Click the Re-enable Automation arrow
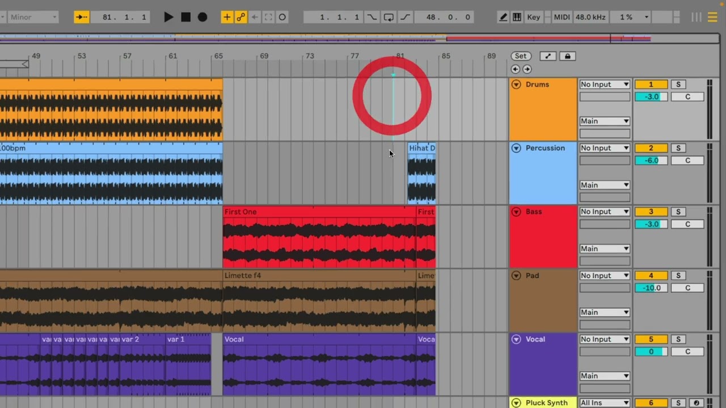Viewport: 726px width, 408px height. pos(255,17)
